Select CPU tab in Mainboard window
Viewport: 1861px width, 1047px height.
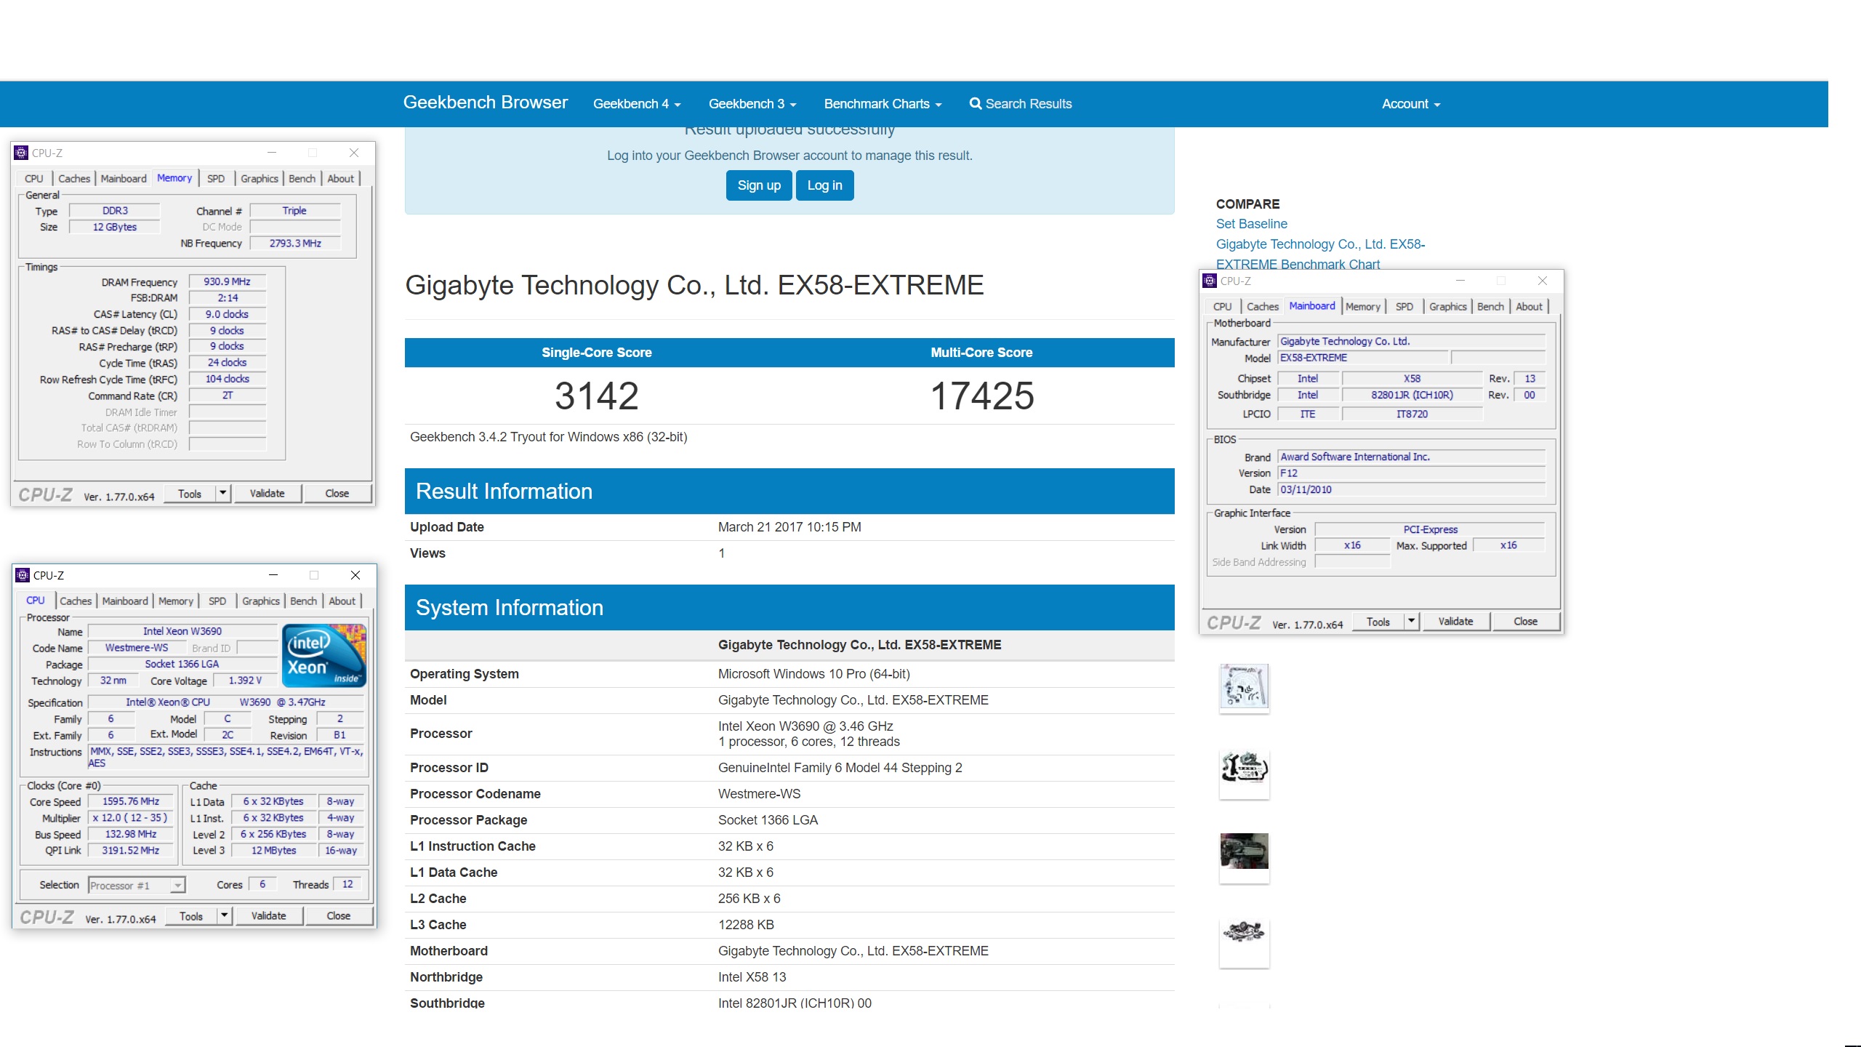tap(1222, 307)
